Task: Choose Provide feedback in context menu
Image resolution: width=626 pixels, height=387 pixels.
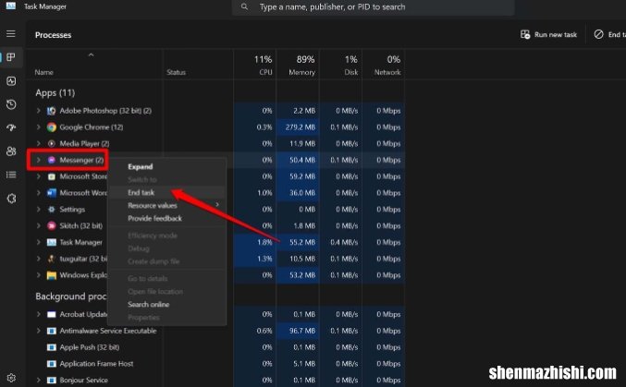Action: click(x=155, y=218)
